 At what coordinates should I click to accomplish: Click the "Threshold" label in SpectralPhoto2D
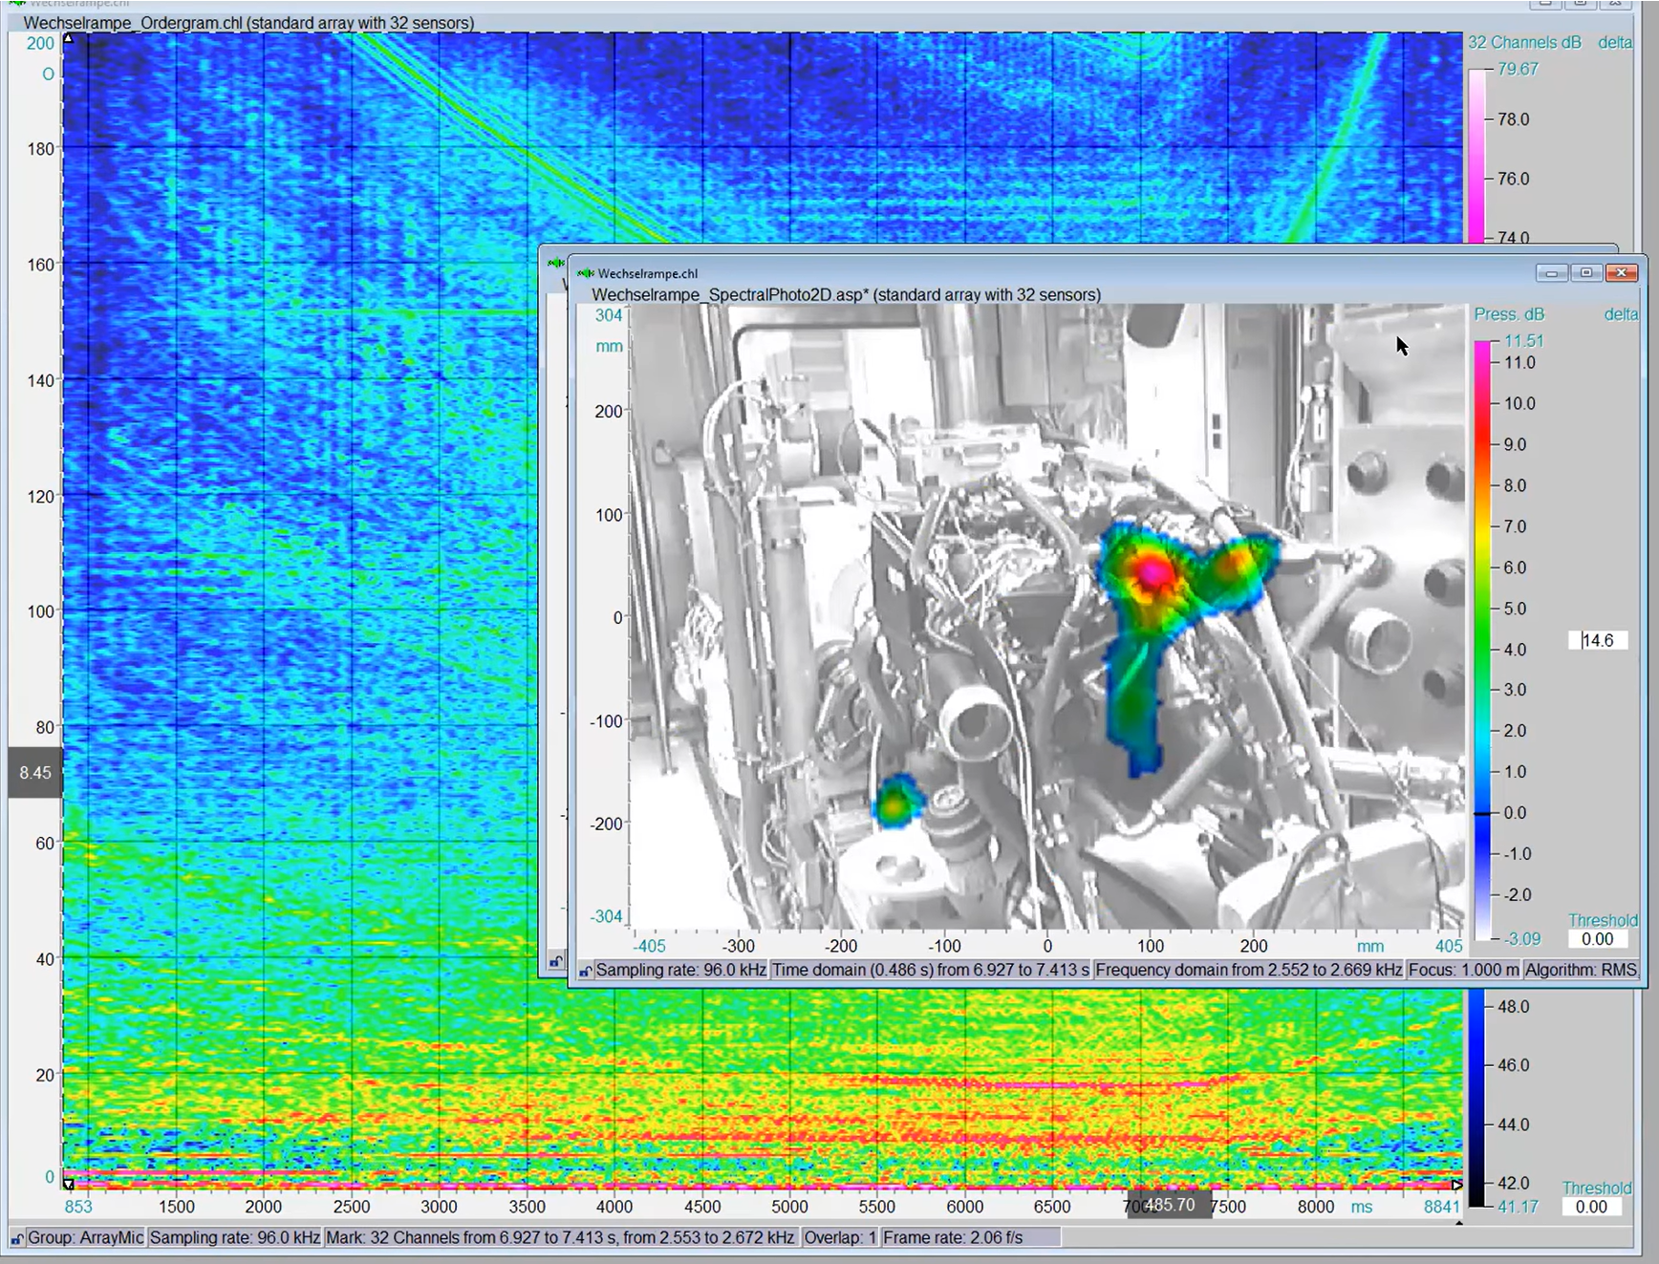click(1603, 921)
